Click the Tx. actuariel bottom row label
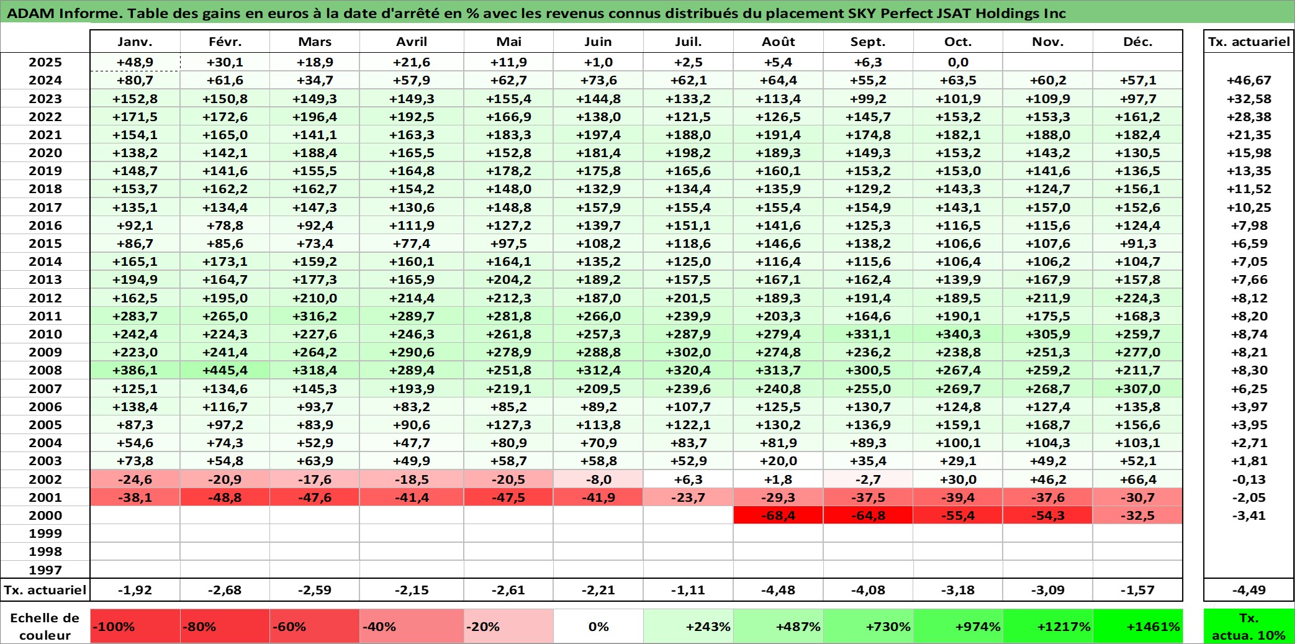The image size is (1295, 644). (x=45, y=590)
